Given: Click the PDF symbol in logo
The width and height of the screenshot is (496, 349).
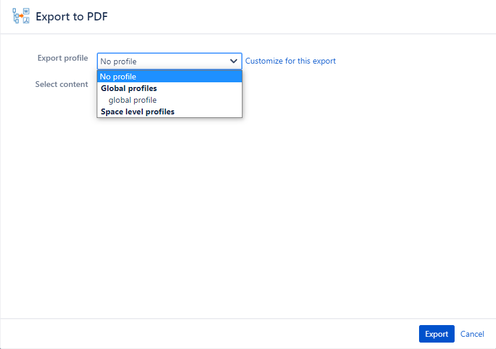Looking at the screenshot, I should tap(26, 20).
